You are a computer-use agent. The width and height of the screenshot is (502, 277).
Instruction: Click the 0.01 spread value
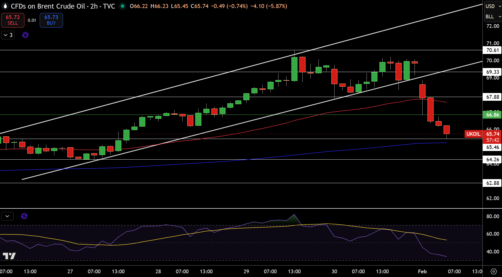click(x=32, y=20)
